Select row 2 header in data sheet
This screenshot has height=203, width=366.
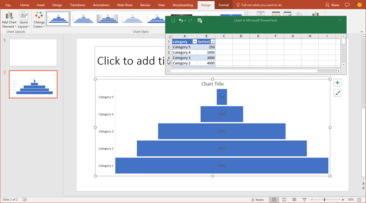169,47
